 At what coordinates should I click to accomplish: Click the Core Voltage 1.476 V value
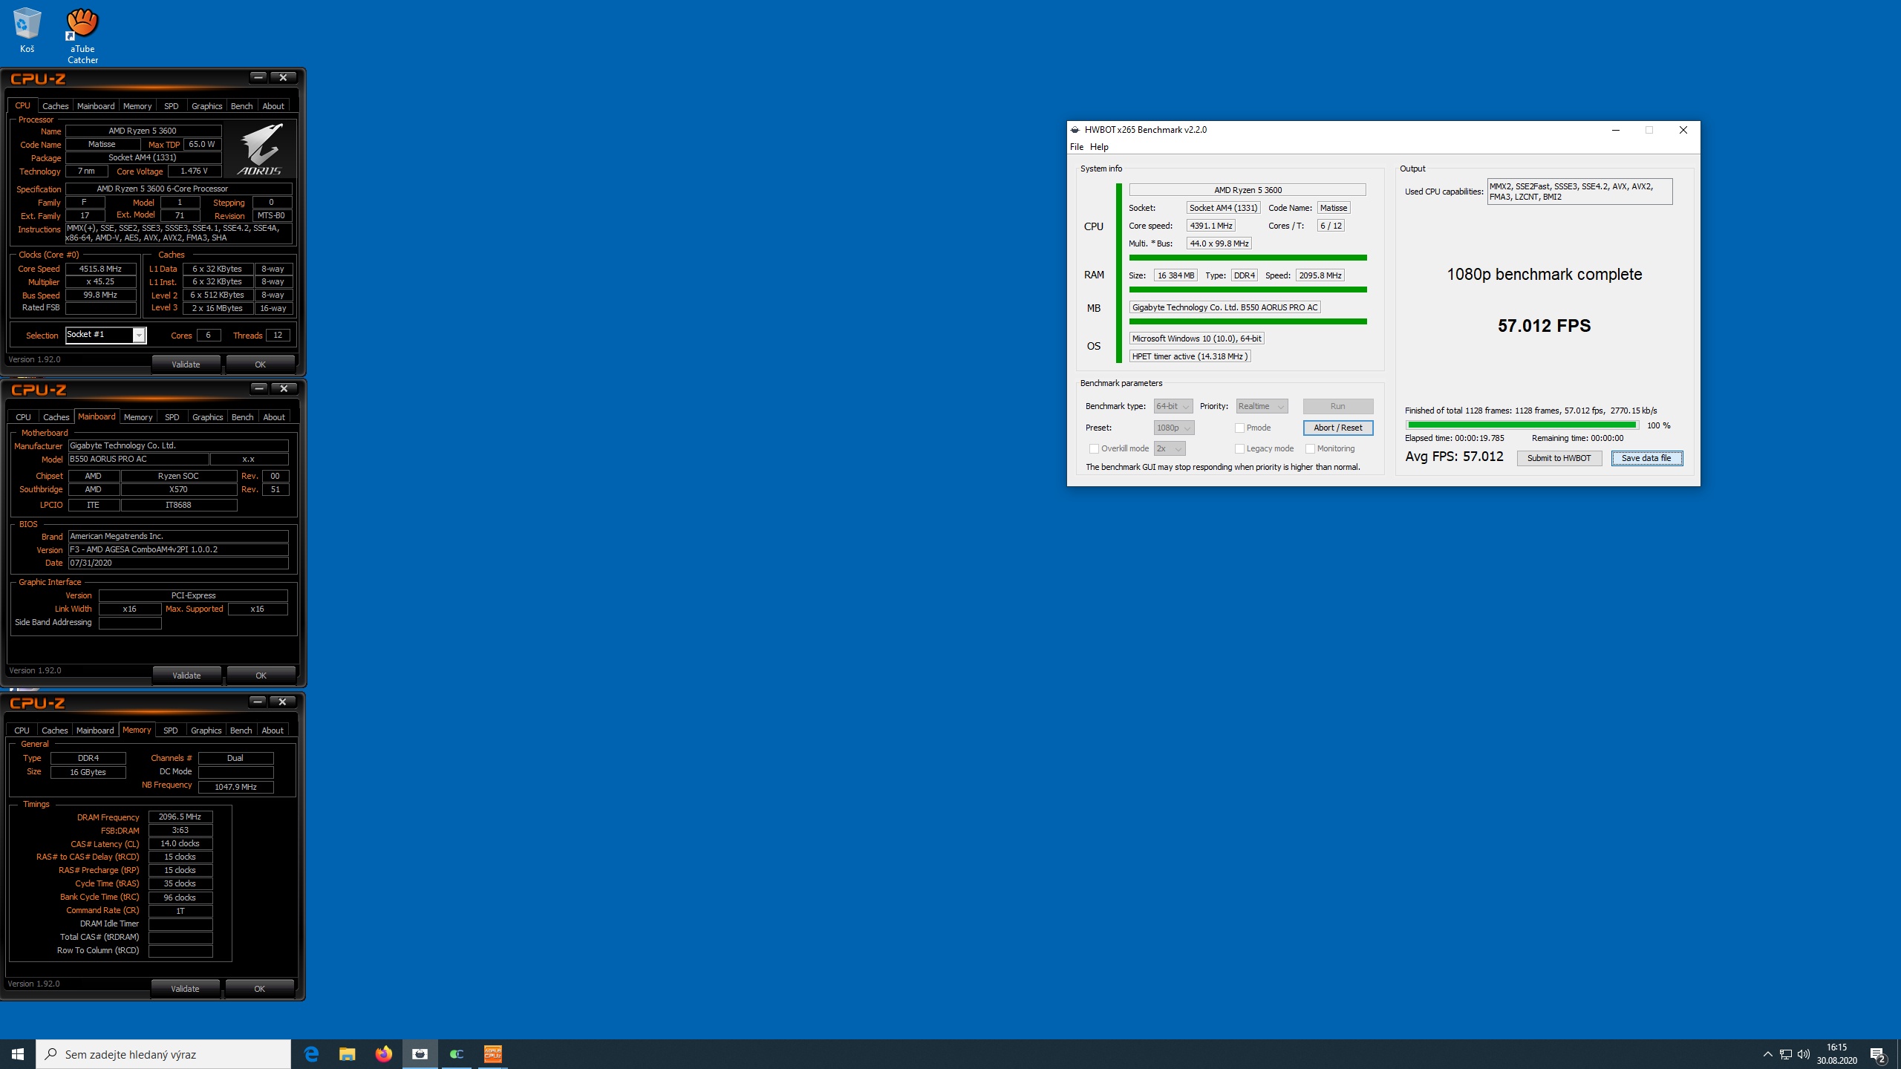[x=194, y=171]
